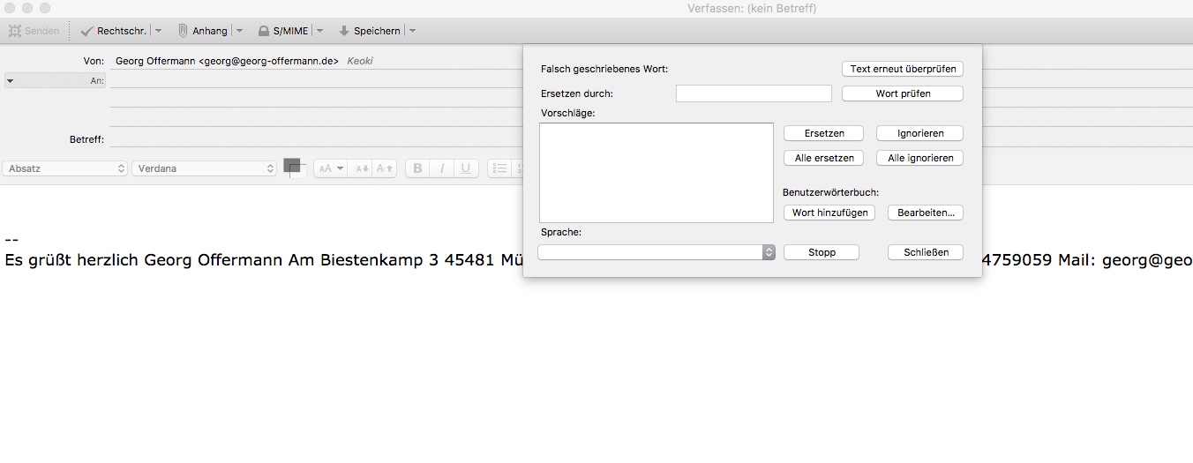Add word via Wort hinzufügen button

click(x=829, y=213)
